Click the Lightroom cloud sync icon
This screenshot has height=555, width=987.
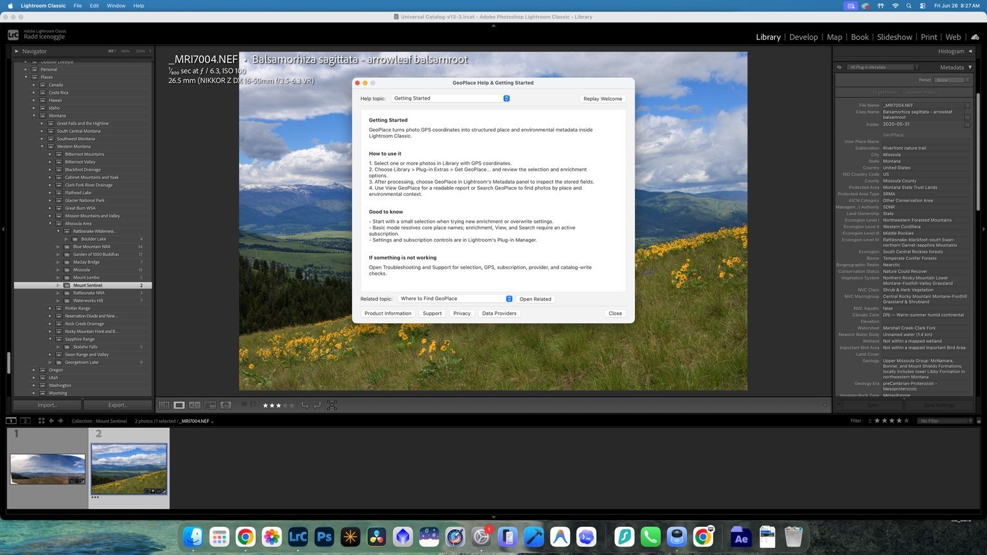[x=975, y=37]
